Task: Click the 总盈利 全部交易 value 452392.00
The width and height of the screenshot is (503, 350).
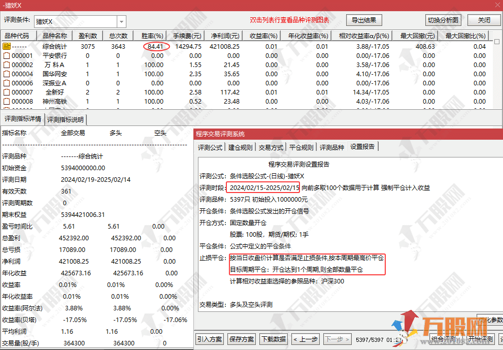Action: pos(74,238)
